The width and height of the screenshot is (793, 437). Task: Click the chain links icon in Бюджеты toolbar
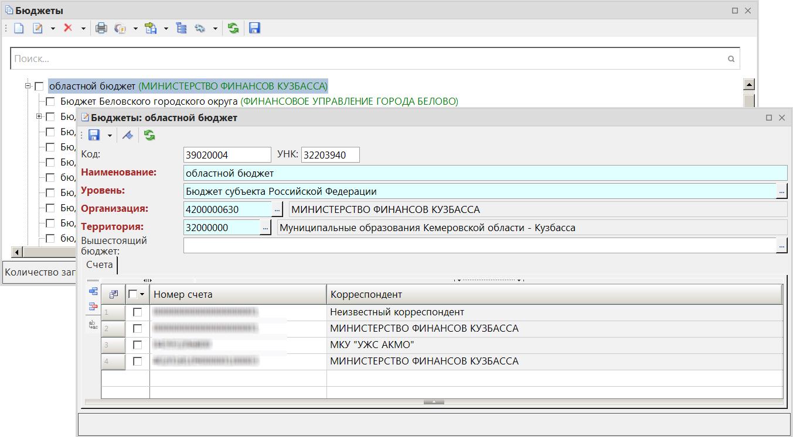(200, 28)
